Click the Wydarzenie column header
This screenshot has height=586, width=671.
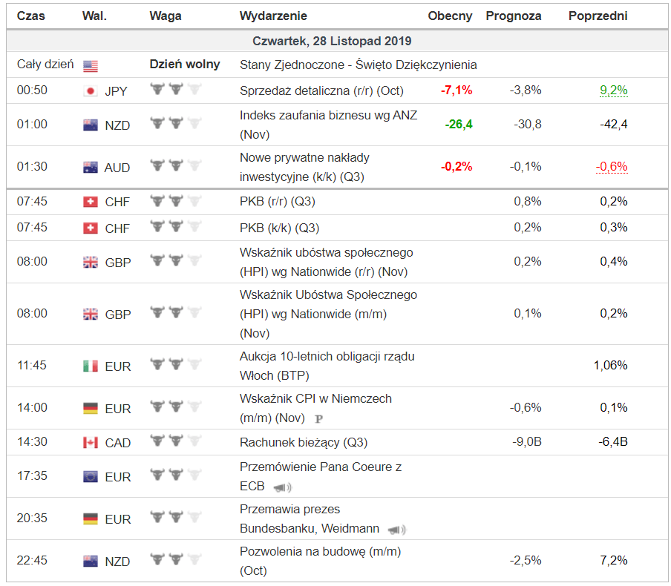click(273, 16)
